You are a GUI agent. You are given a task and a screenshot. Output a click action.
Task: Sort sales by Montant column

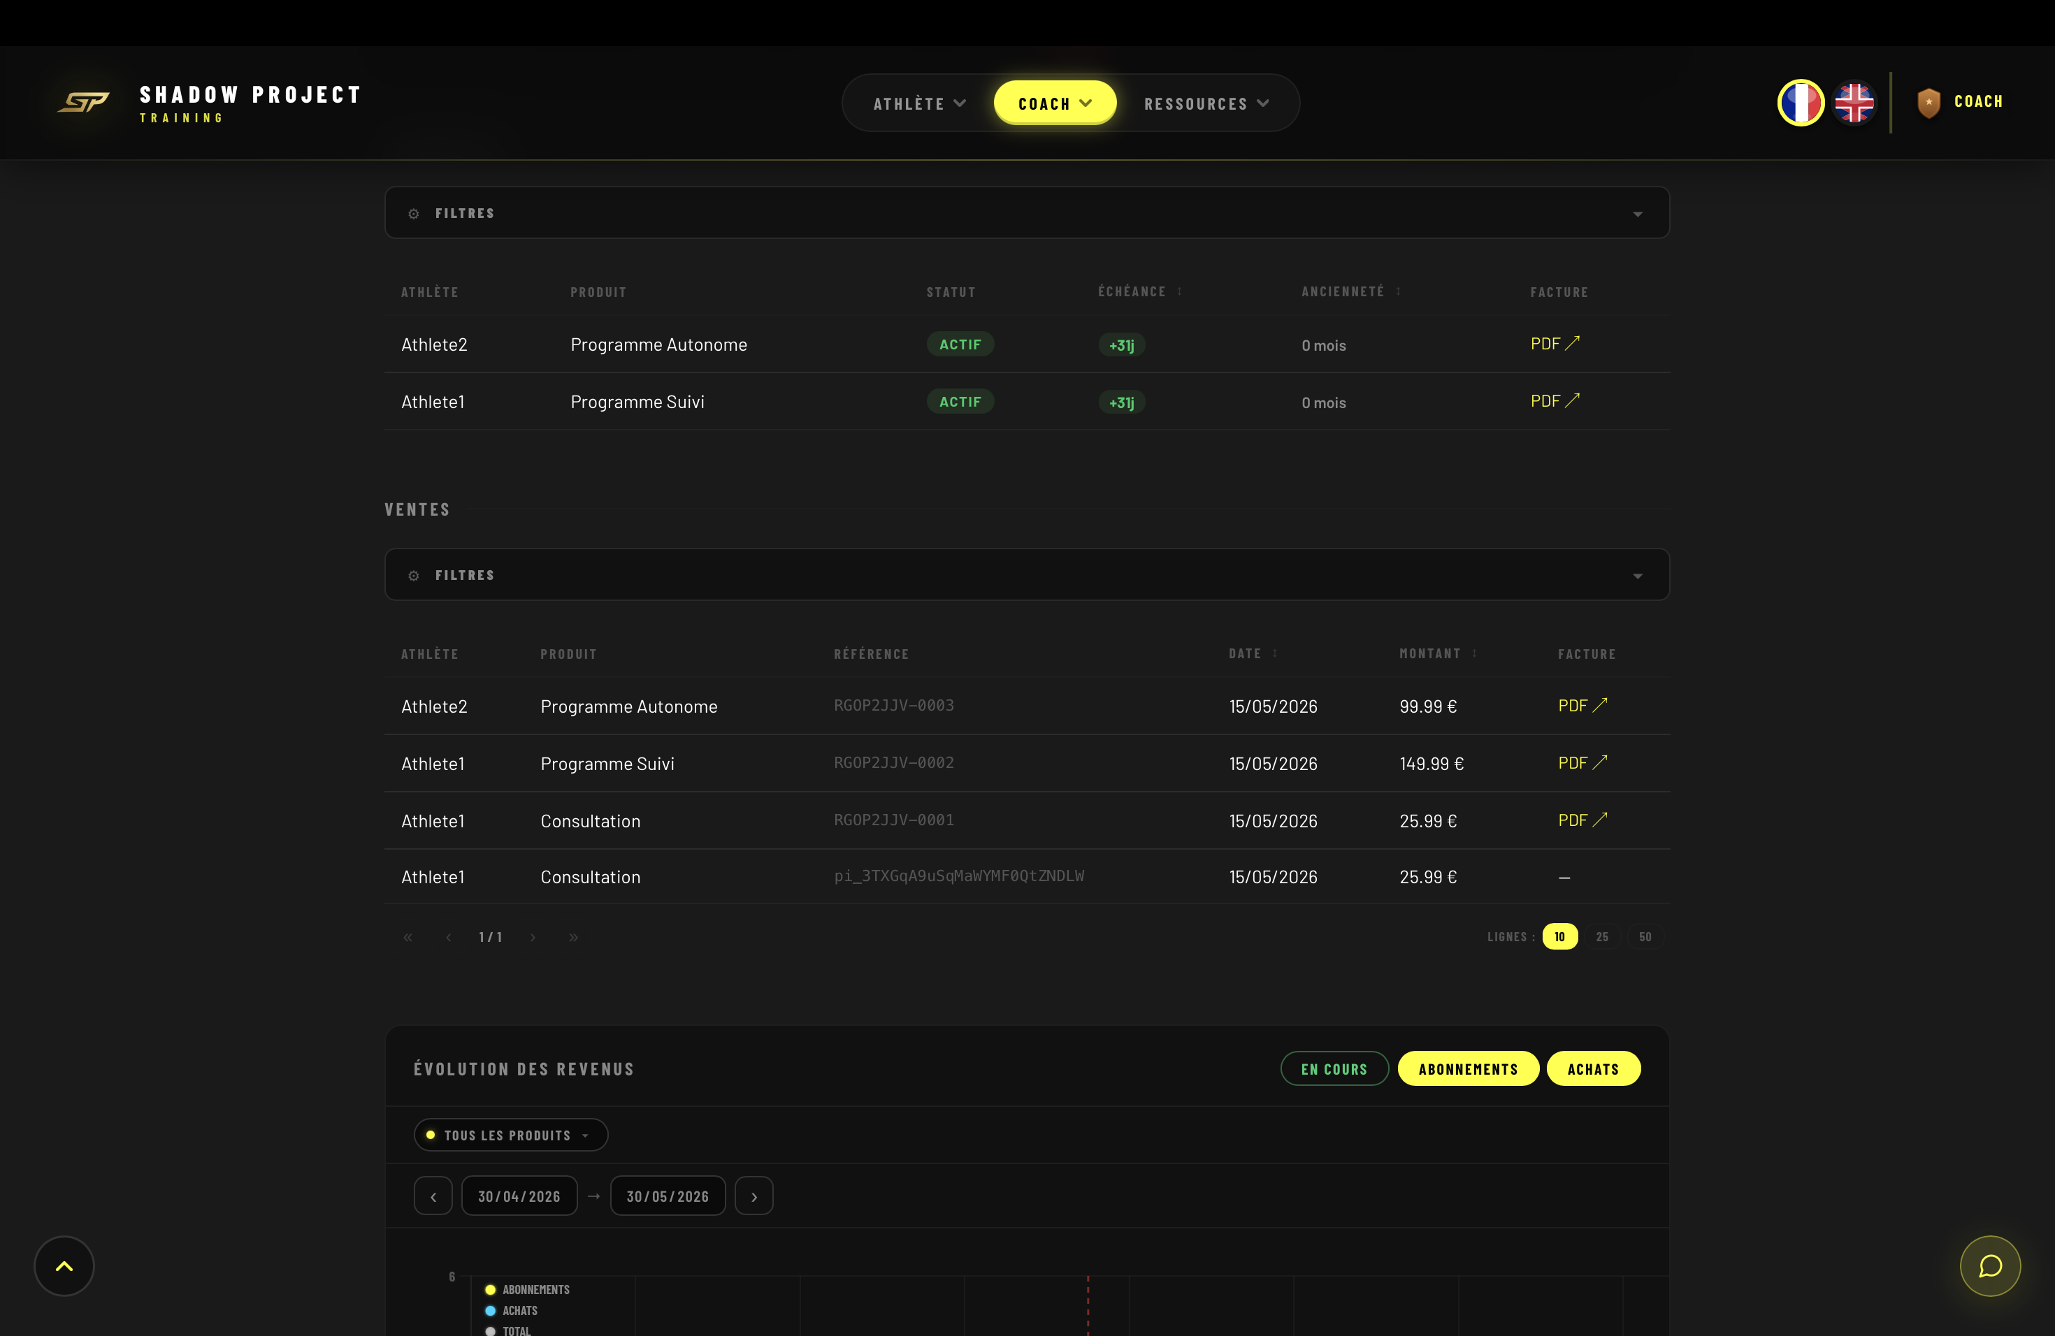click(x=1438, y=653)
